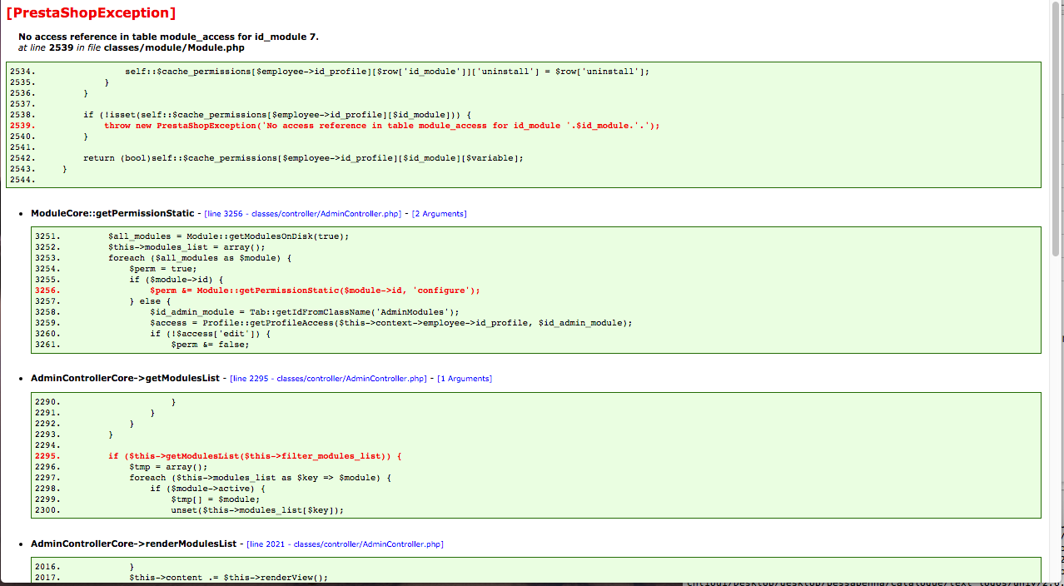
Task: Click code line 2017 renderView statement
Action: 229,578
